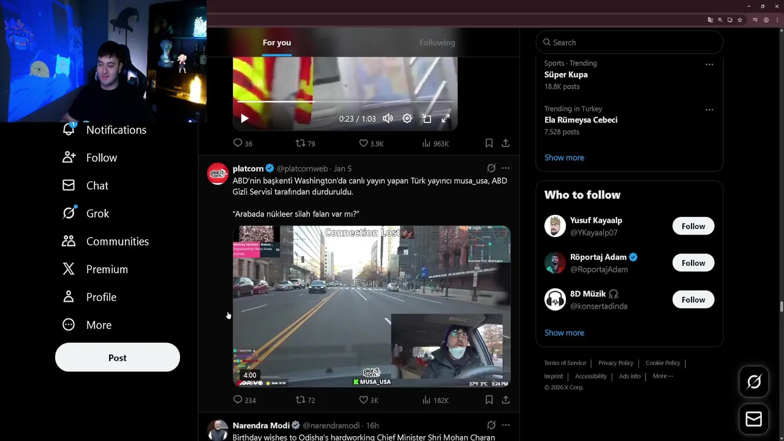Switch to For you tab
The image size is (784, 441).
click(x=277, y=42)
